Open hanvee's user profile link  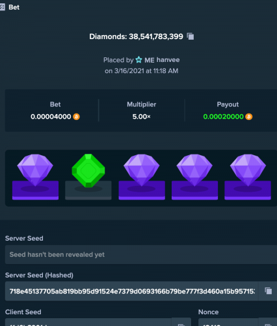coord(168,60)
